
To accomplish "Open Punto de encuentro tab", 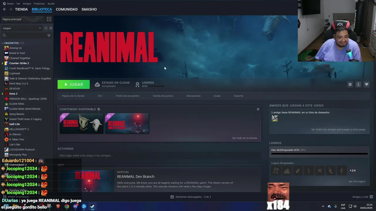I will point(127,96).
